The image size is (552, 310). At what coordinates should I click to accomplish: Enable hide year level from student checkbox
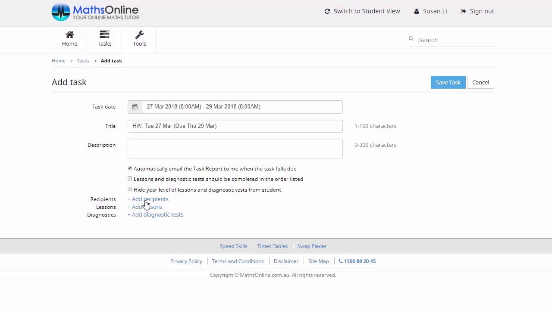point(130,189)
